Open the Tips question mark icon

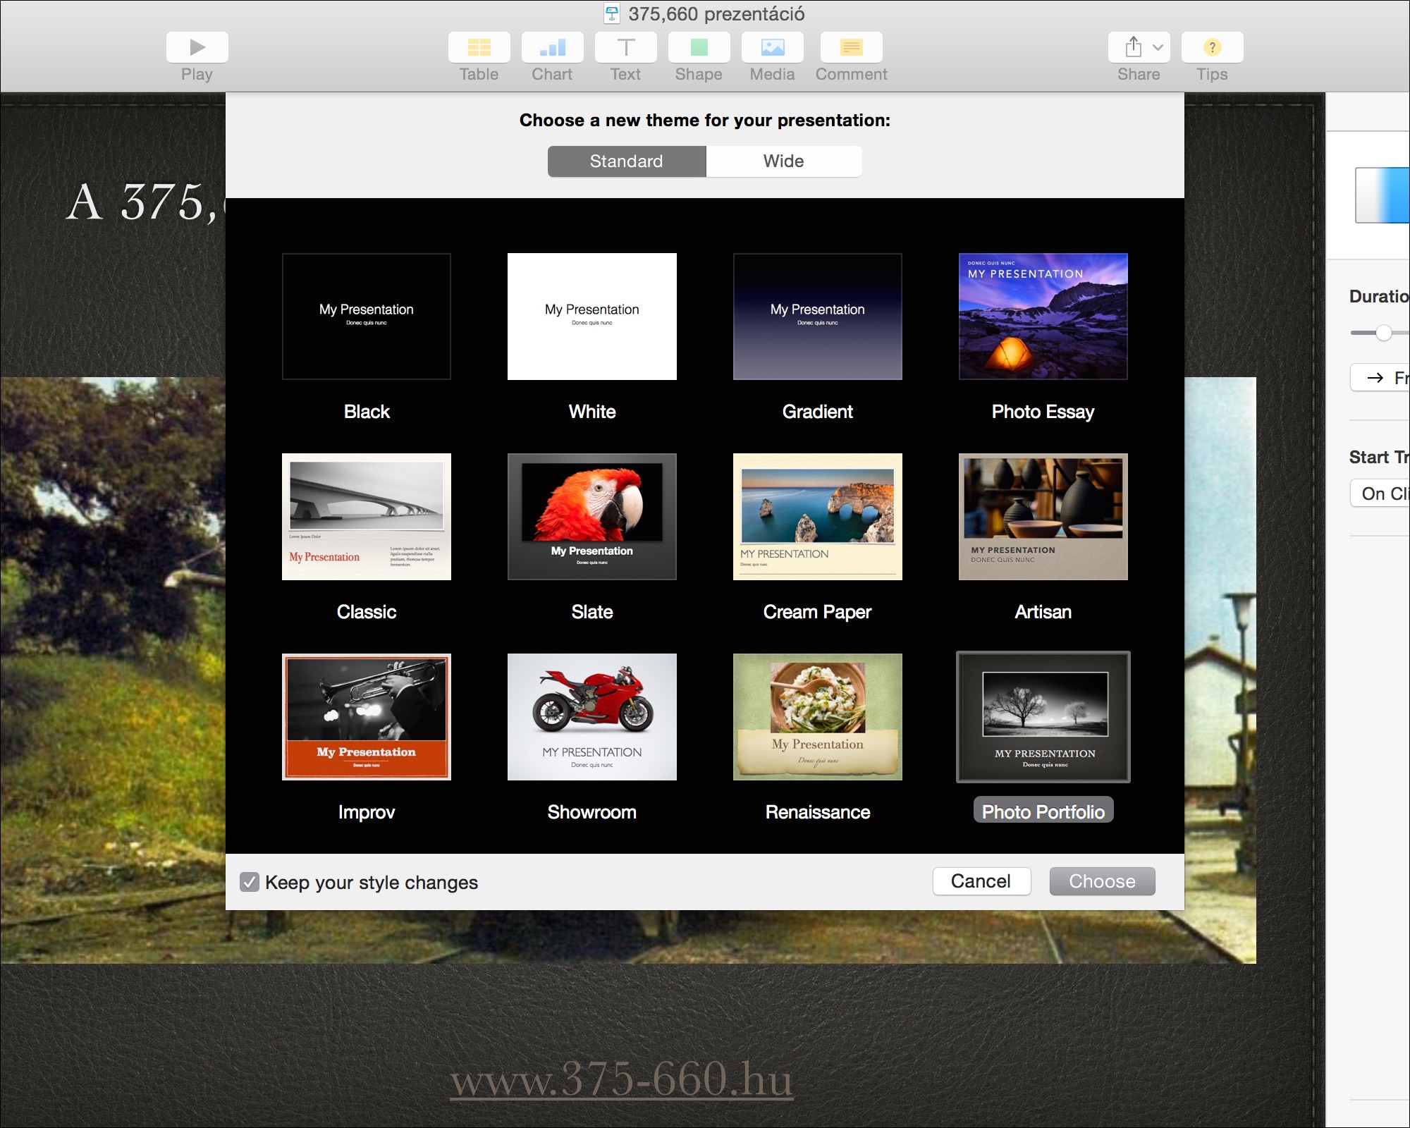(x=1212, y=47)
